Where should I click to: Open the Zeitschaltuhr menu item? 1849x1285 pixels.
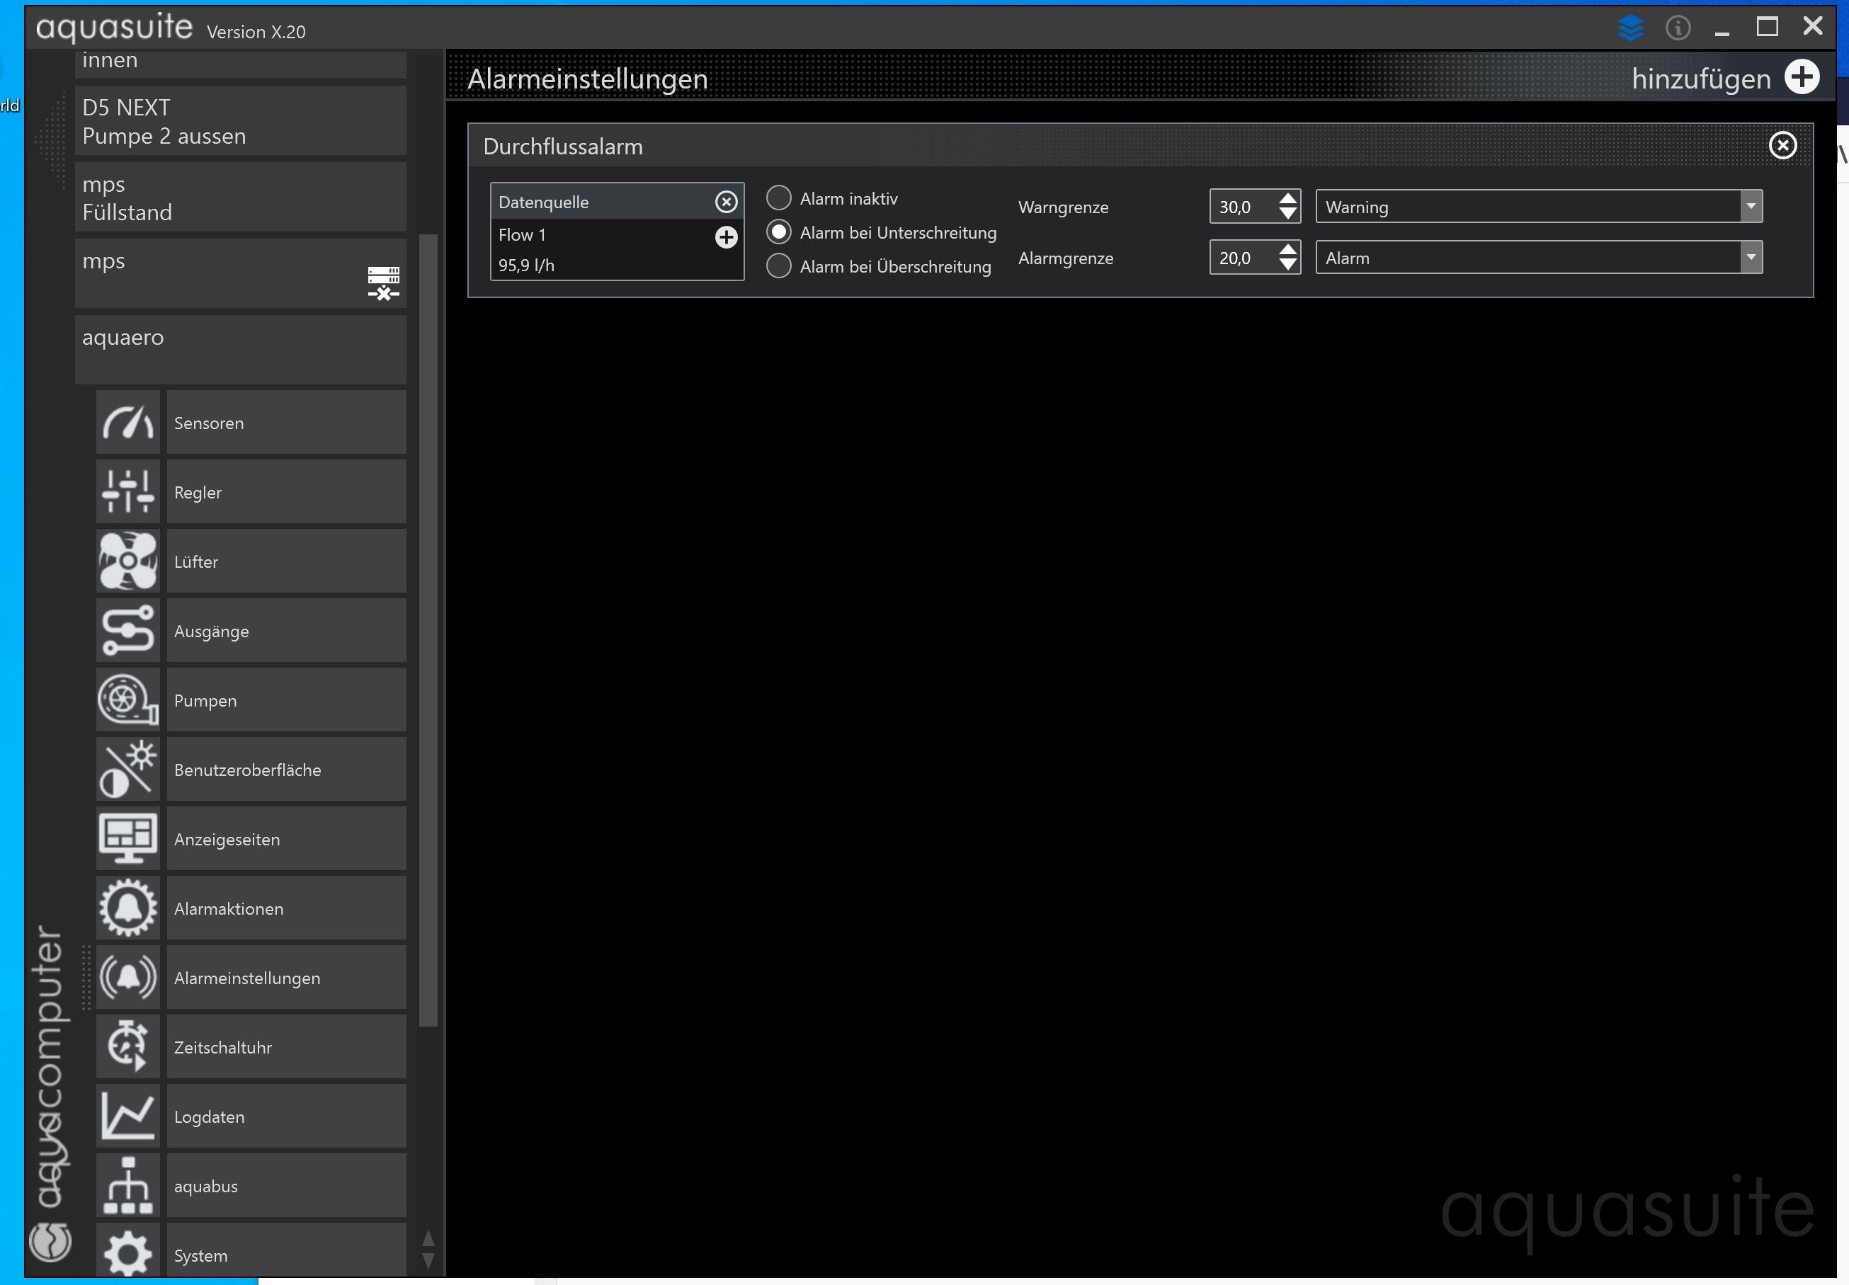click(286, 1046)
